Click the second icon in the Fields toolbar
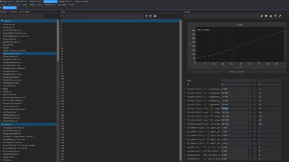Screen dimensions: 289x162 coord(266,16)
